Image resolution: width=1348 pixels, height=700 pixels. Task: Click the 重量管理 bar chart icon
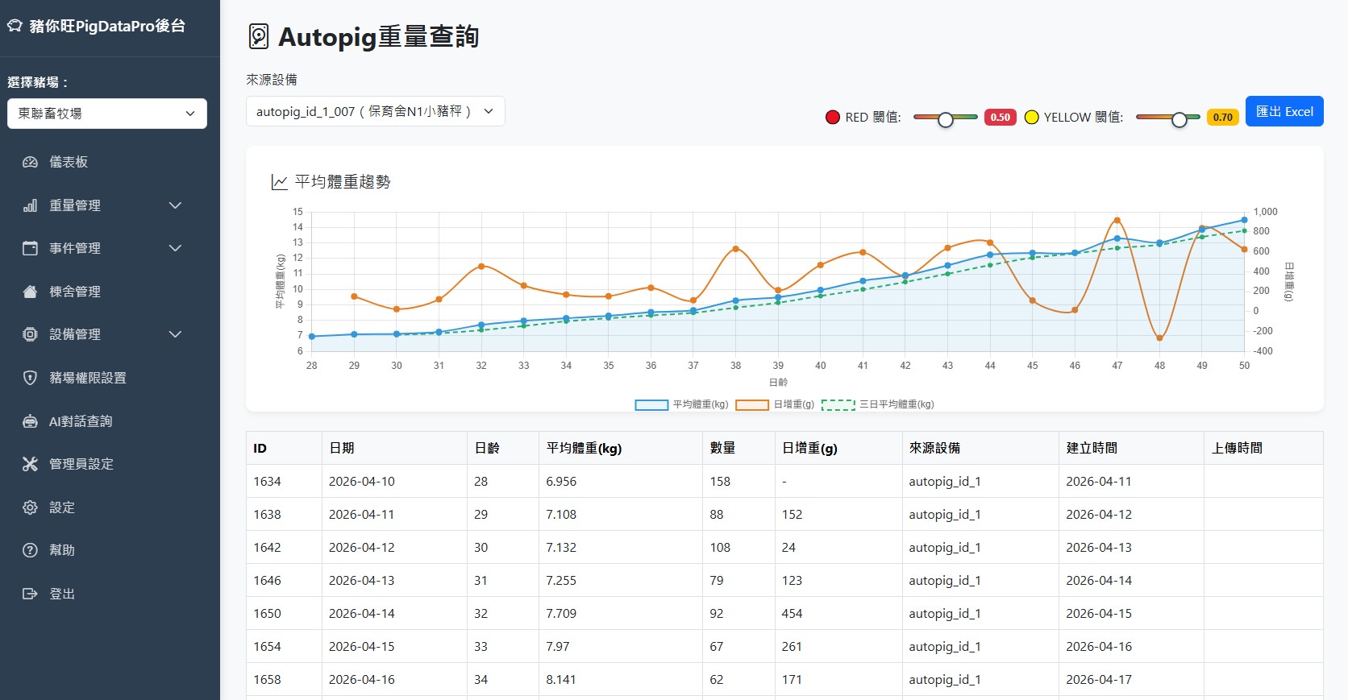[30, 205]
